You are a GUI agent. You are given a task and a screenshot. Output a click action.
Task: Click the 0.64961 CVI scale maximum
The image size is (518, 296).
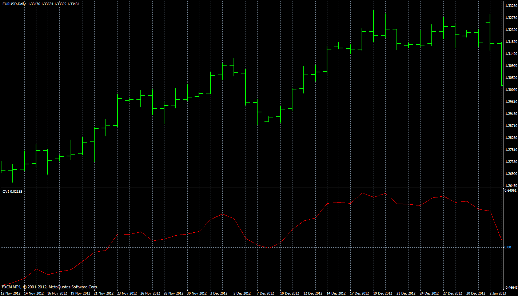(511, 191)
